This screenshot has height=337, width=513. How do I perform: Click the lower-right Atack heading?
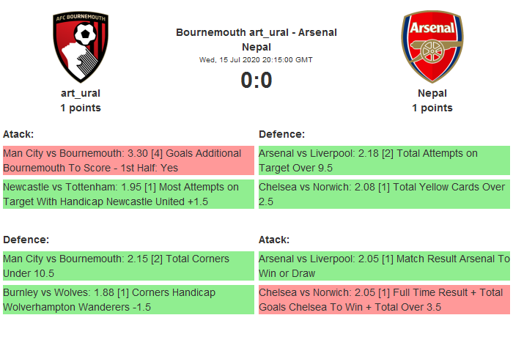click(x=275, y=240)
